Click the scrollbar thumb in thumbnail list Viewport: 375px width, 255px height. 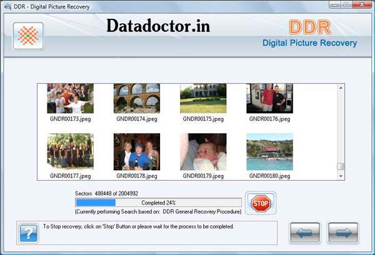coord(341,166)
